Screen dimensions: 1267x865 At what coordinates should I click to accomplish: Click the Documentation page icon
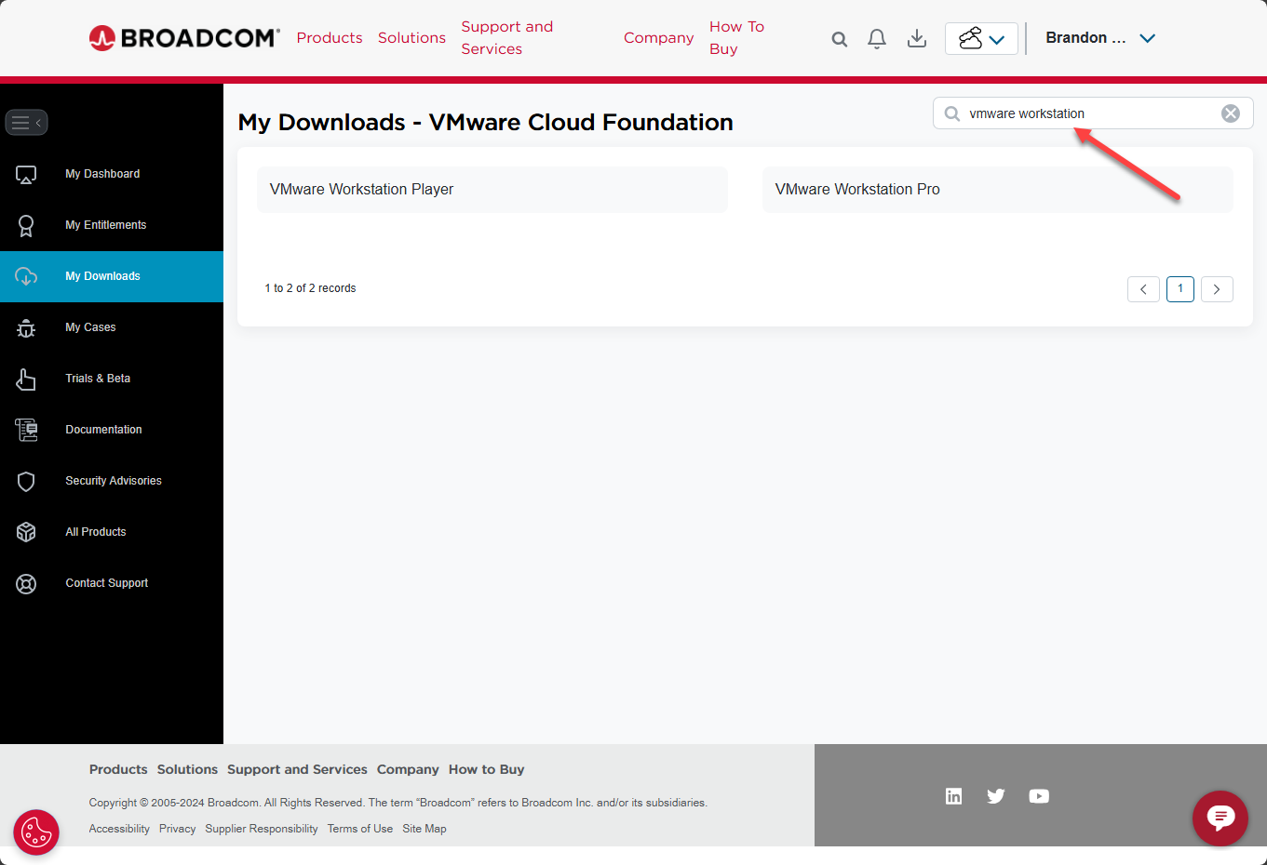(26, 430)
